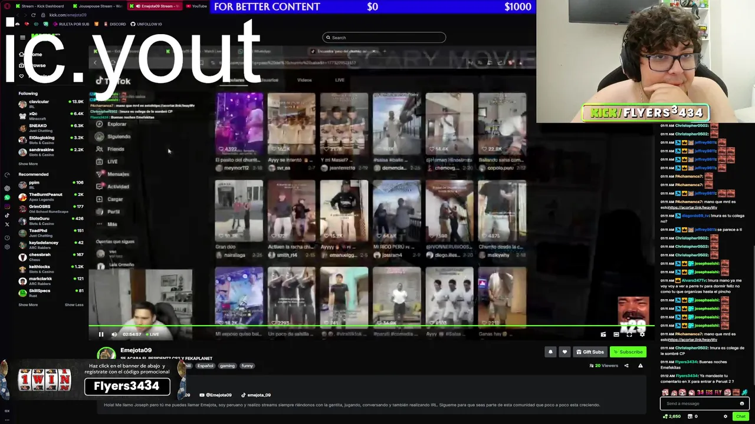
Task: Share the stream via share icon
Action: [626, 366]
